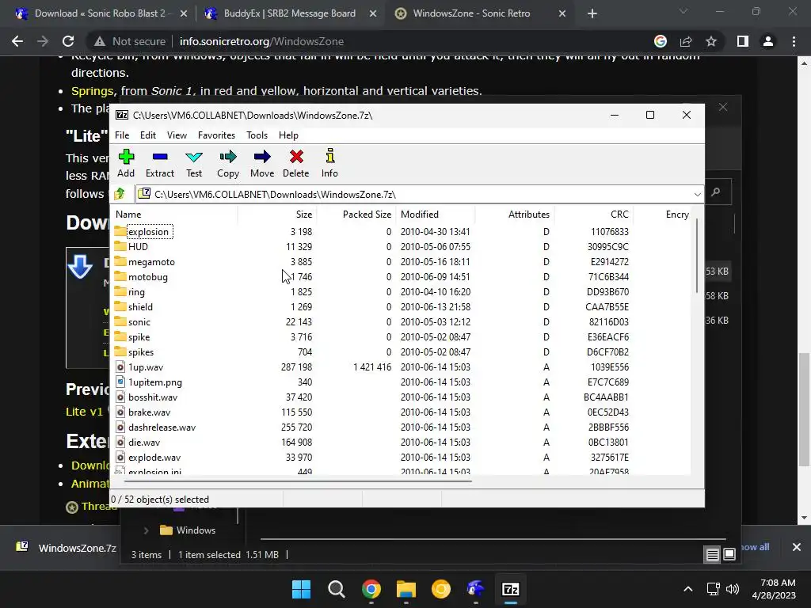The height and width of the screenshot is (608, 811).
Task: Sort by Modified column header
Action: [436, 214]
